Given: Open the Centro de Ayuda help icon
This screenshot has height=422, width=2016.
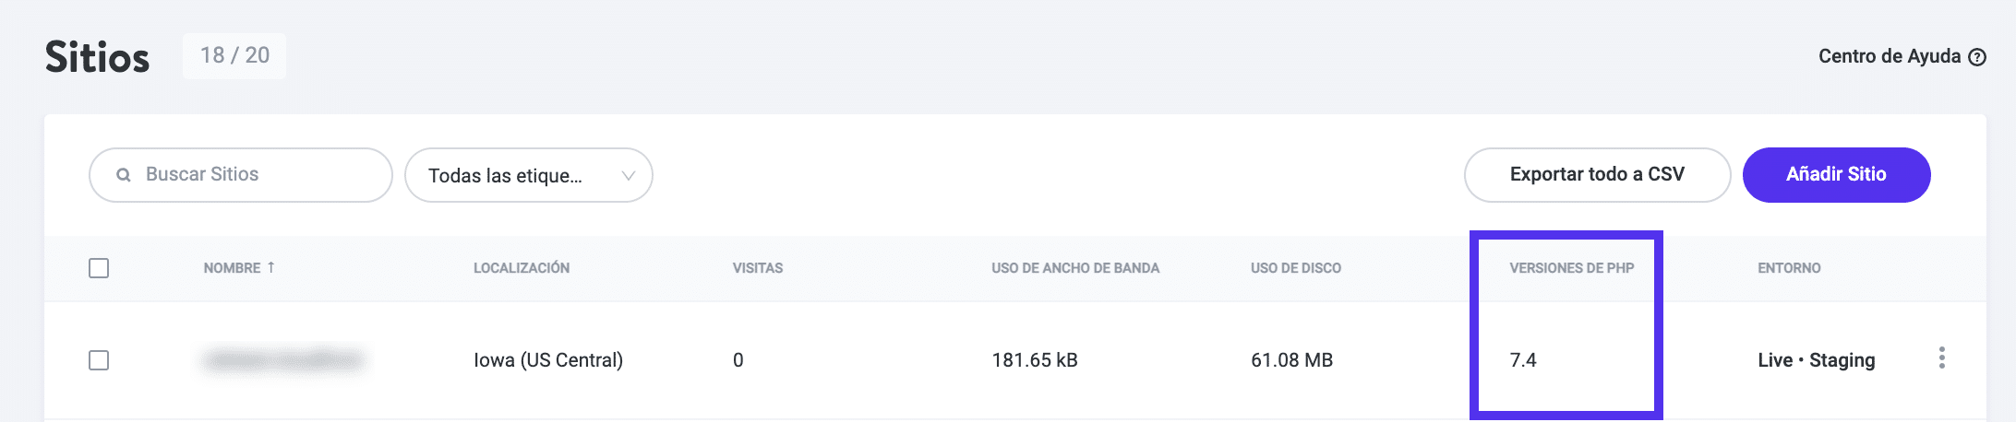Looking at the screenshot, I should pyautogui.click(x=1977, y=57).
